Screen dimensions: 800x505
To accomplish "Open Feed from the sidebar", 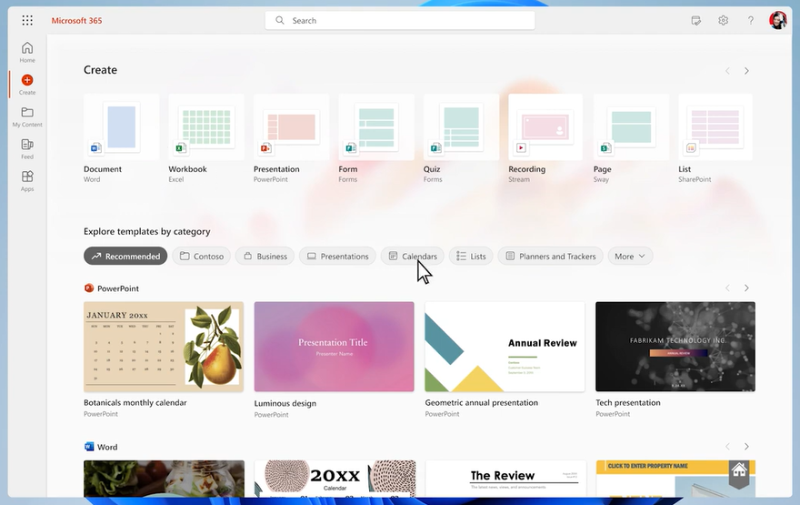I will [27, 149].
